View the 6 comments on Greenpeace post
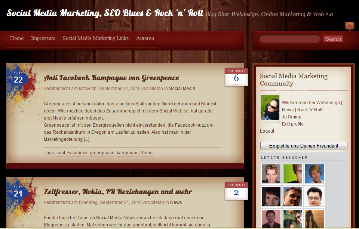The height and width of the screenshot is (229, 359). [236, 77]
